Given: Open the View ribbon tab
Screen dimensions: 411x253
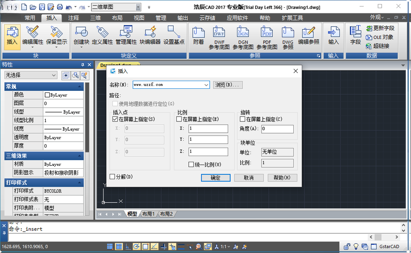Looking at the screenshot, I should pyautogui.click(x=139, y=18).
